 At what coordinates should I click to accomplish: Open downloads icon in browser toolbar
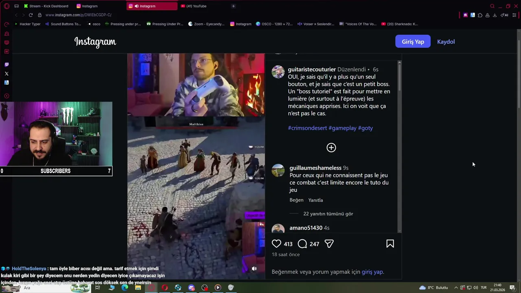click(x=495, y=15)
